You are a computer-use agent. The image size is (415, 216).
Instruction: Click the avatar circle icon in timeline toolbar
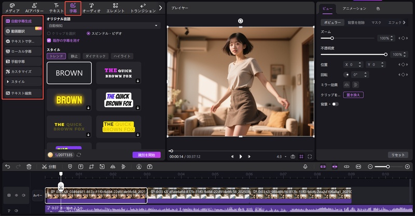(x=139, y=167)
